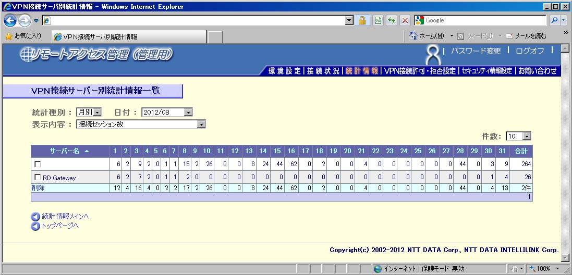Click the Internet Explorer page icon in address bar
Image resolution: width=572 pixels, height=275 pixels.
coord(47,21)
